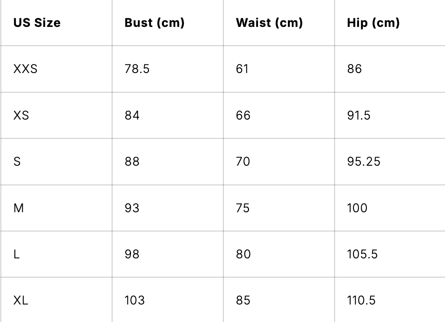Image resolution: width=445 pixels, height=322 pixels.
Task: Click the XXS bust value 78.5
Action: point(137,69)
